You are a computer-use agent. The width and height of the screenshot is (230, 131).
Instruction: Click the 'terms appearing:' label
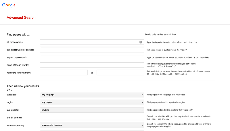coord(16,125)
